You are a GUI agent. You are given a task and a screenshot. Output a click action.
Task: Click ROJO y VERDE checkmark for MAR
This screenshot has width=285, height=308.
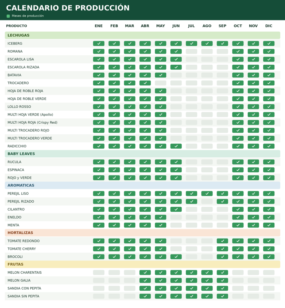coord(130,178)
